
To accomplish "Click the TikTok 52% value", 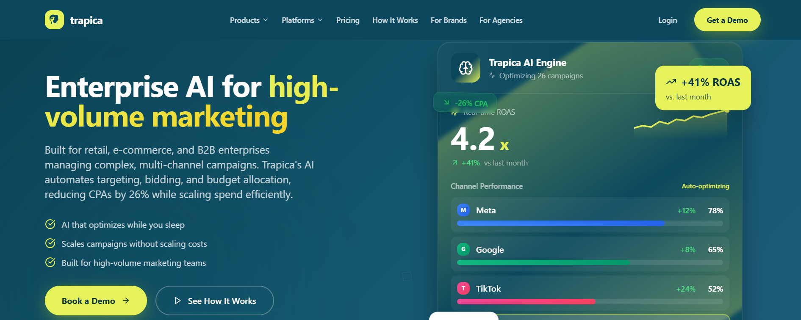I will [715, 289].
